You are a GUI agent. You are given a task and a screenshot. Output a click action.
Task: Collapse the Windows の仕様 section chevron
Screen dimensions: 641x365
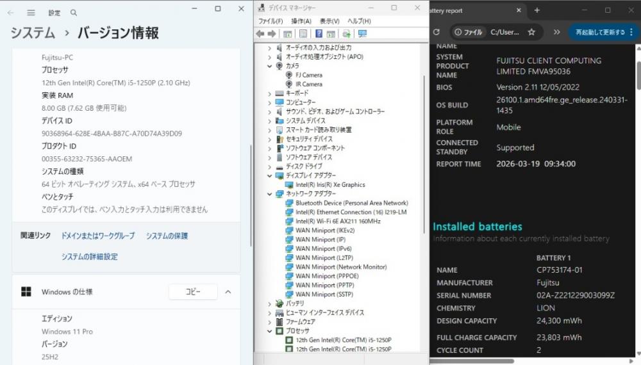pyautogui.click(x=228, y=292)
